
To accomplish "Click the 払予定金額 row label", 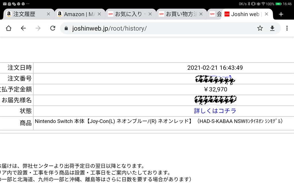I will [16, 89].
